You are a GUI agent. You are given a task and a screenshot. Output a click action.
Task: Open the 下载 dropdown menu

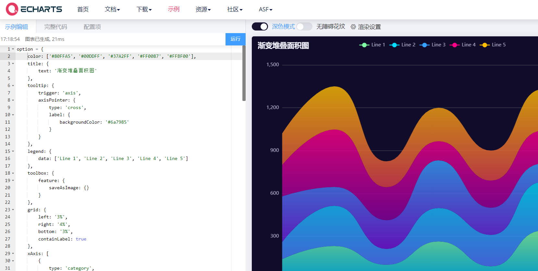[x=144, y=9]
